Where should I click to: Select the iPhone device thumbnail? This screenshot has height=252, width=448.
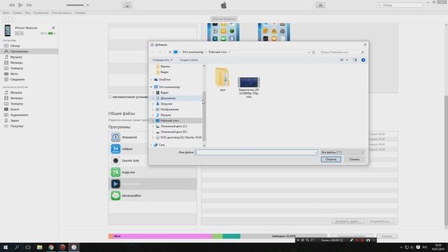click(x=8, y=30)
